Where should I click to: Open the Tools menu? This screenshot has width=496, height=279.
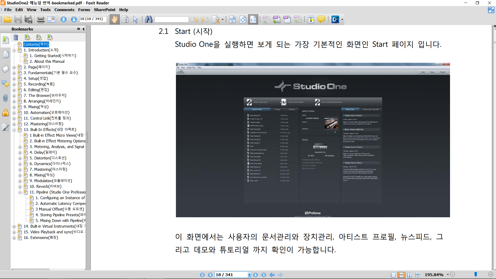point(45,10)
